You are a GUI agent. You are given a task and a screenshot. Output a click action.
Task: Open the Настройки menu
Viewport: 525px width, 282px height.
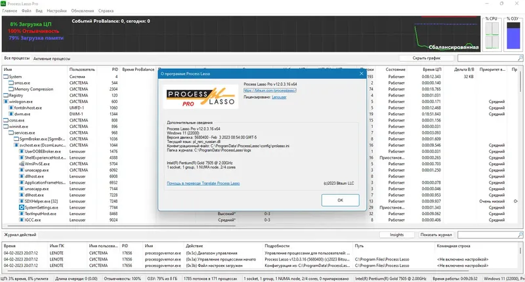tap(56, 10)
